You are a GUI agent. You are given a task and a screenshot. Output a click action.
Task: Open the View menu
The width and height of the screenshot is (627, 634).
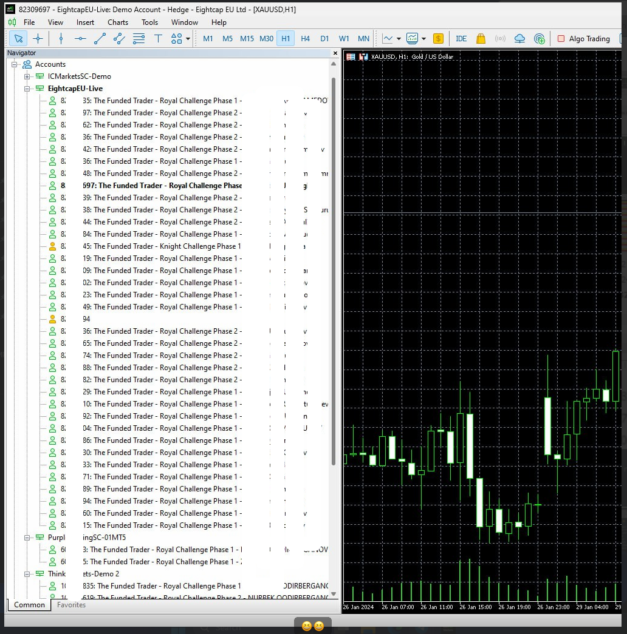[x=55, y=22]
